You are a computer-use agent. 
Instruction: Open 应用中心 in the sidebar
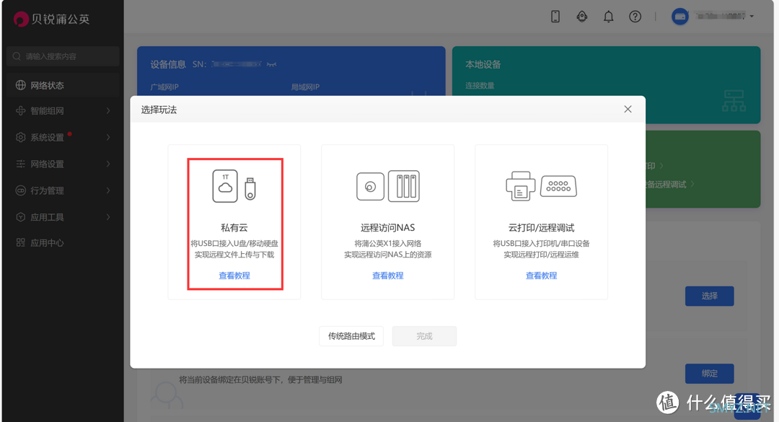63,243
